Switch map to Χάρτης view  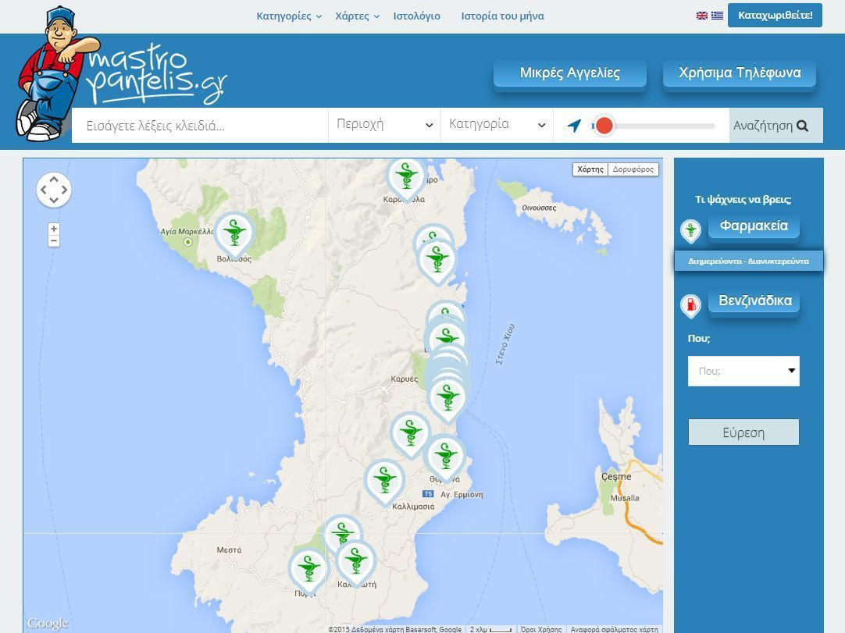coord(590,169)
